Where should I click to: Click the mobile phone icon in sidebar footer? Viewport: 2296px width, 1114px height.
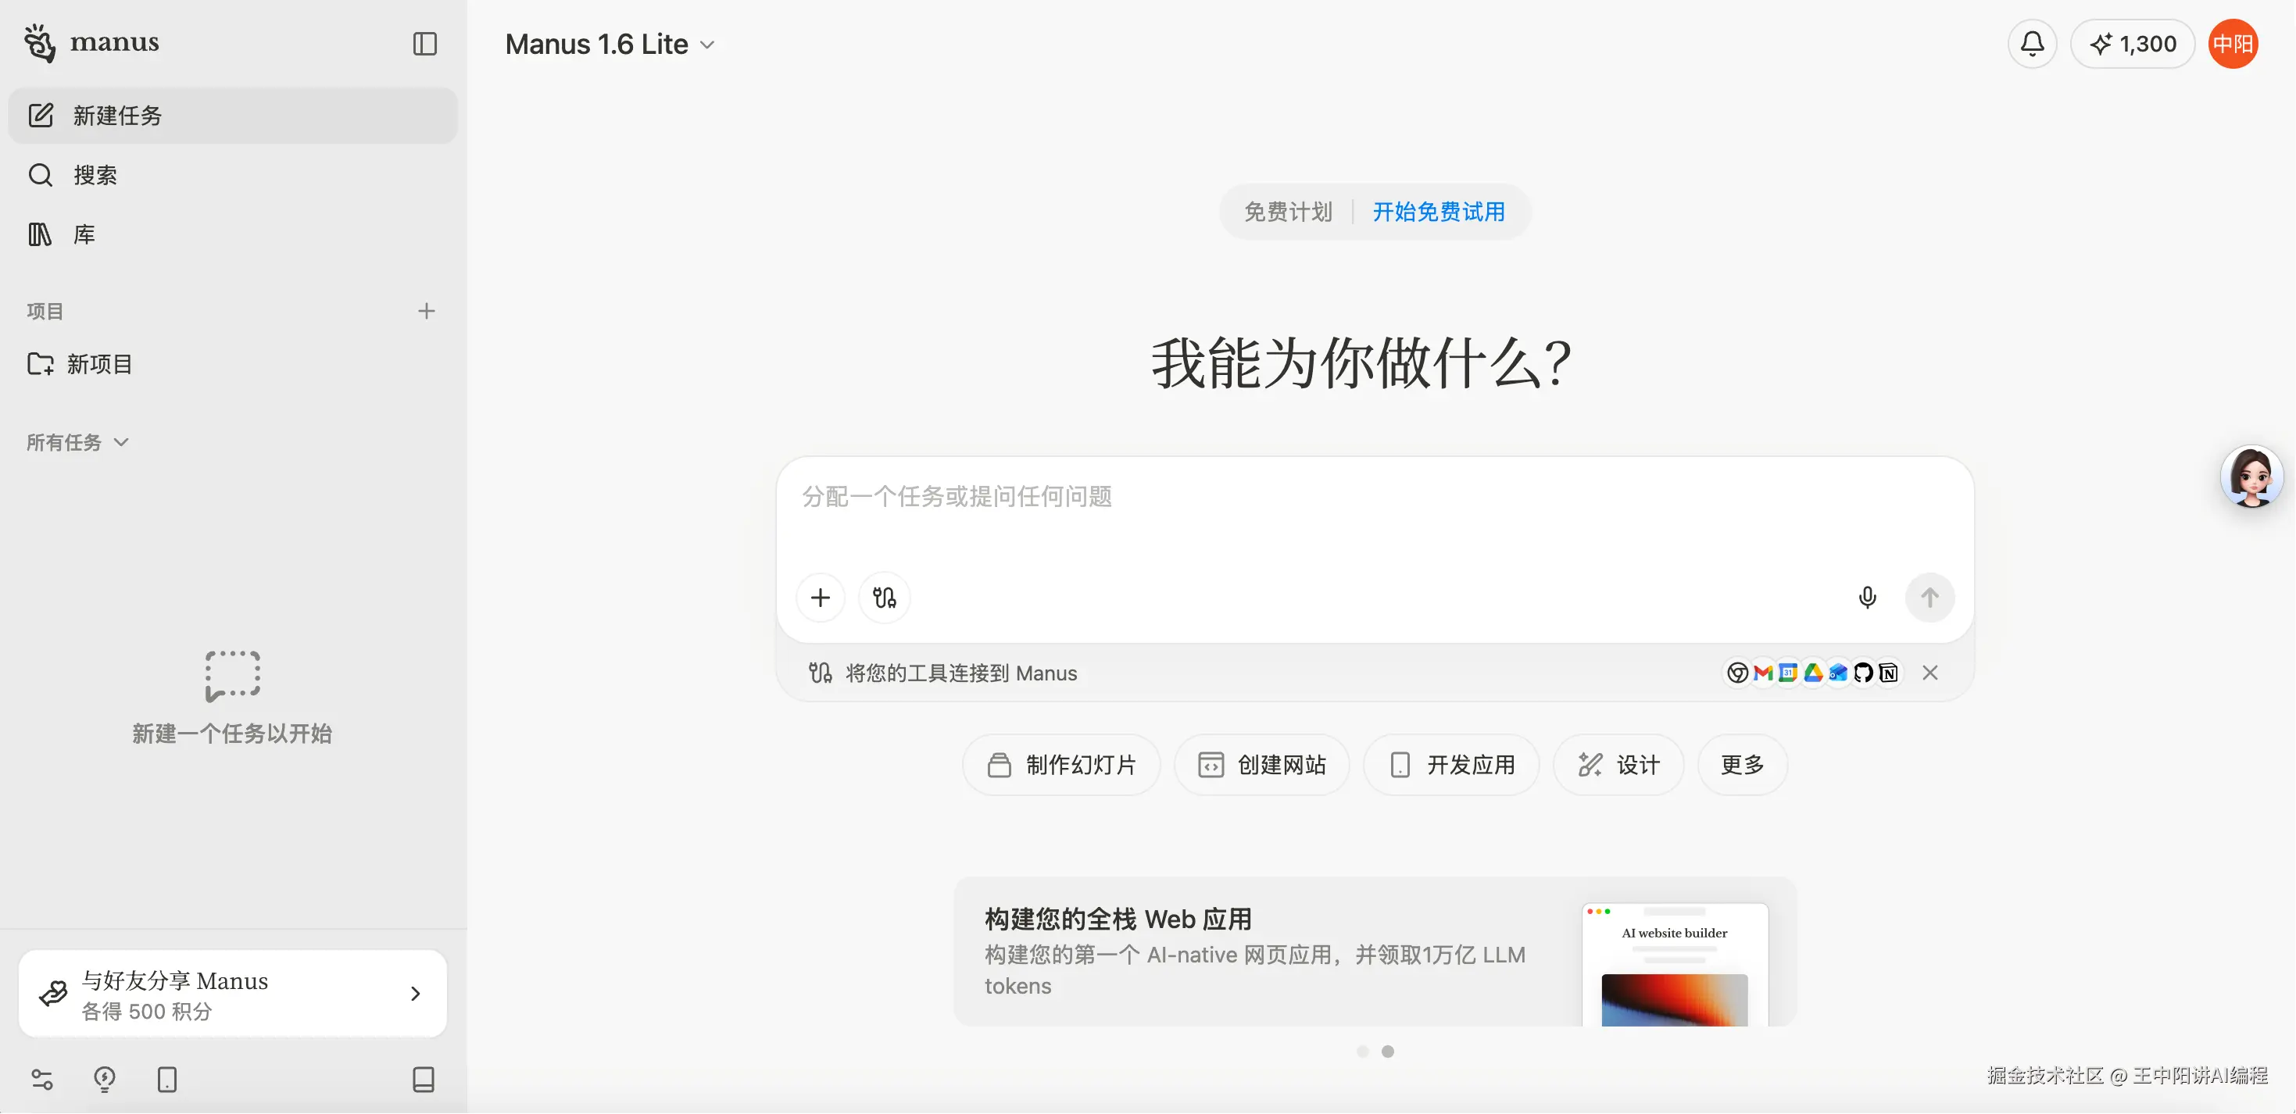tap(166, 1080)
